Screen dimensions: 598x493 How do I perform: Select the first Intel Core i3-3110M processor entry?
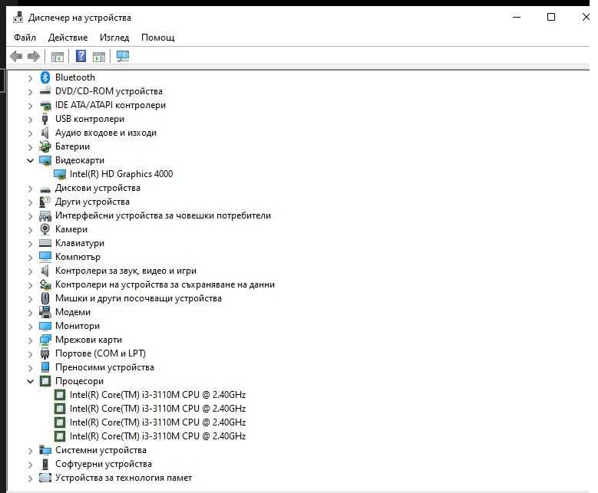157,395
